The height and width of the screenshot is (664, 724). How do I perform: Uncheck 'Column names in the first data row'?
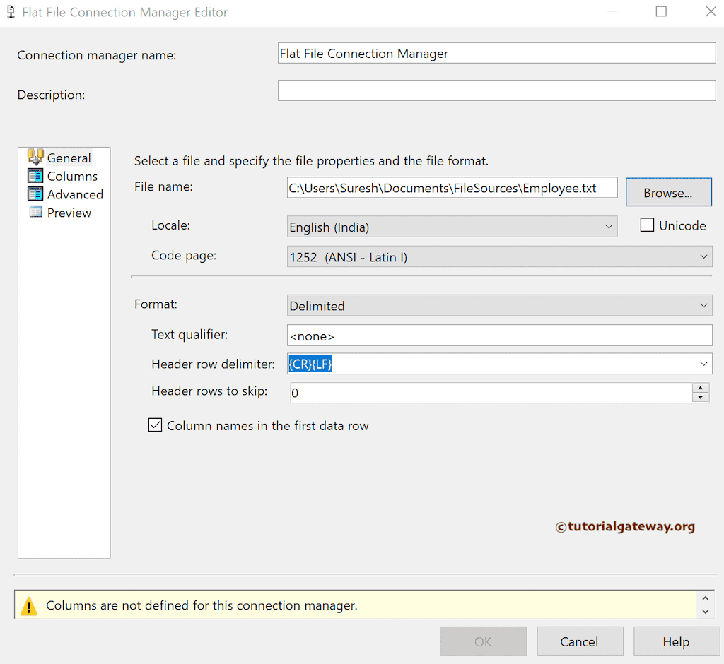pyautogui.click(x=155, y=425)
